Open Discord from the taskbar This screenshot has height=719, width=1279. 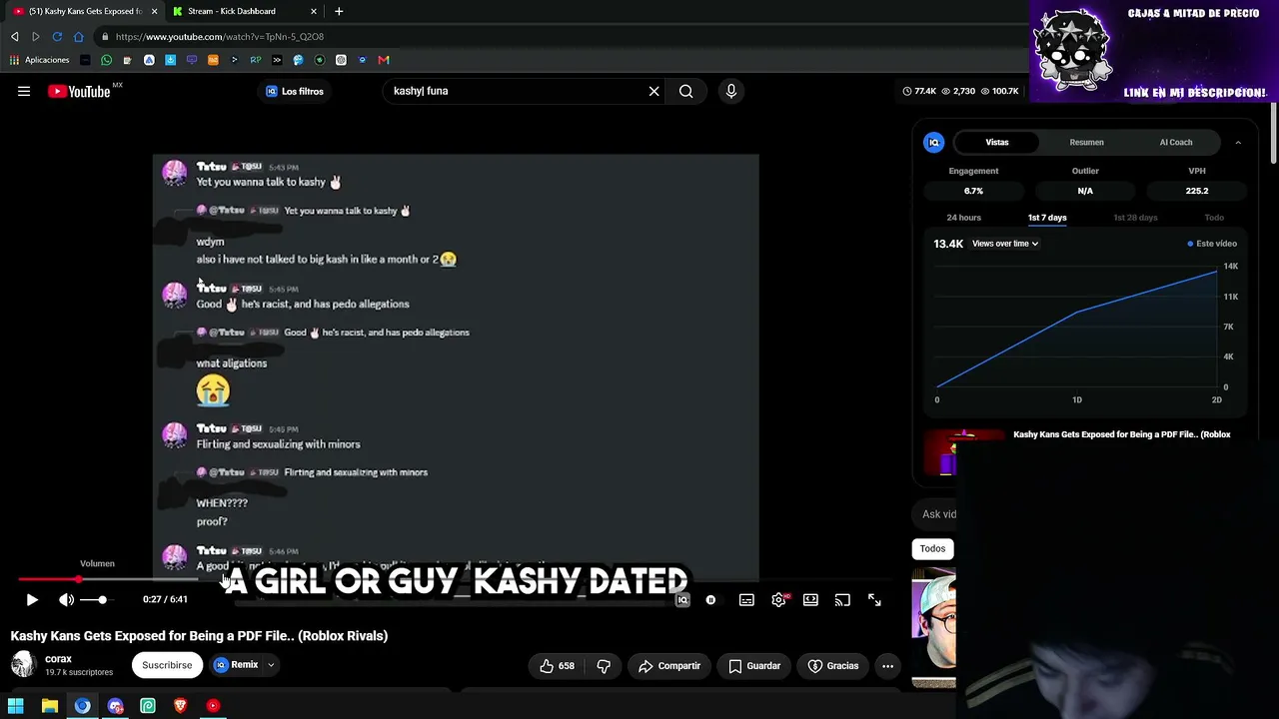(x=115, y=706)
